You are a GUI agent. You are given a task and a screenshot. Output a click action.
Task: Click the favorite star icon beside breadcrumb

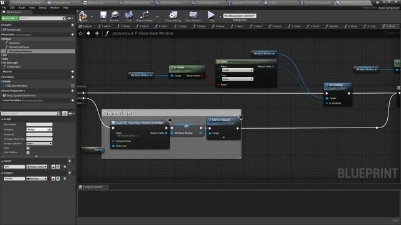(80, 33)
